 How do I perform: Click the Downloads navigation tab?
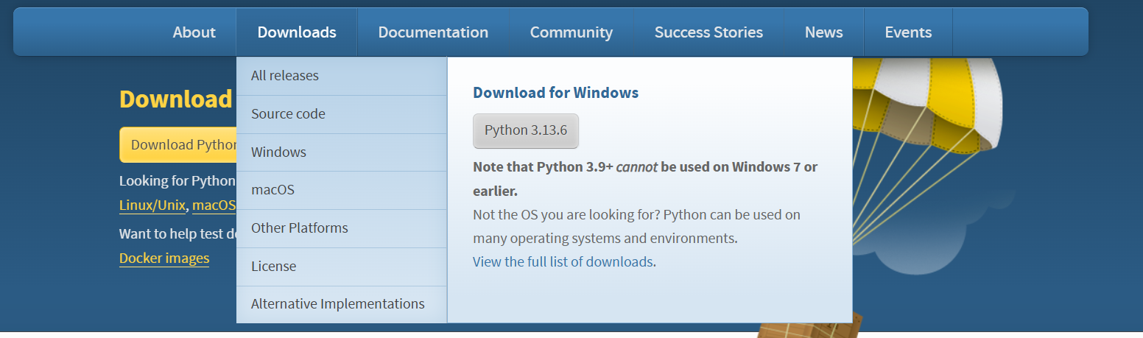point(297,32)
